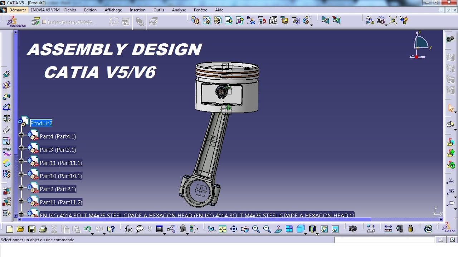Click the 3D compass in the viewport corner
This screenshot has width=458, height=257.
(421, 45)
